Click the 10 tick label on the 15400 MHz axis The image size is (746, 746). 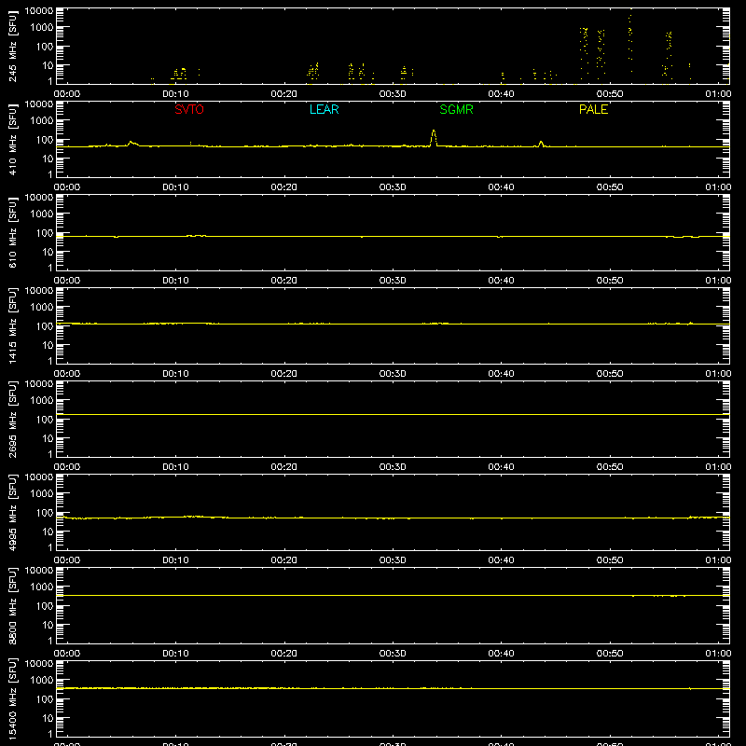click(48, 718)
